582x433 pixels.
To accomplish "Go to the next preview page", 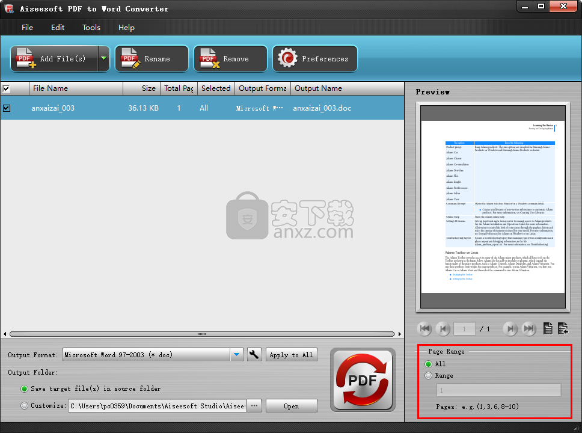I will [x=510, y=328].
